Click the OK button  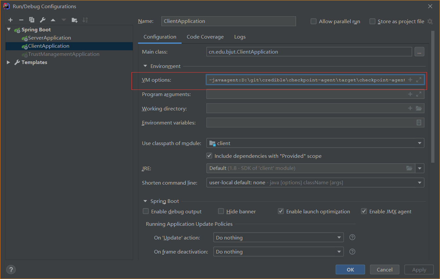tap(350, 270)
